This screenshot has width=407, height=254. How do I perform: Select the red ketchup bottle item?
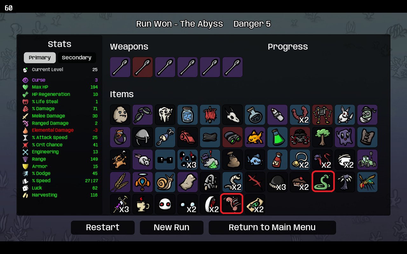277,160
